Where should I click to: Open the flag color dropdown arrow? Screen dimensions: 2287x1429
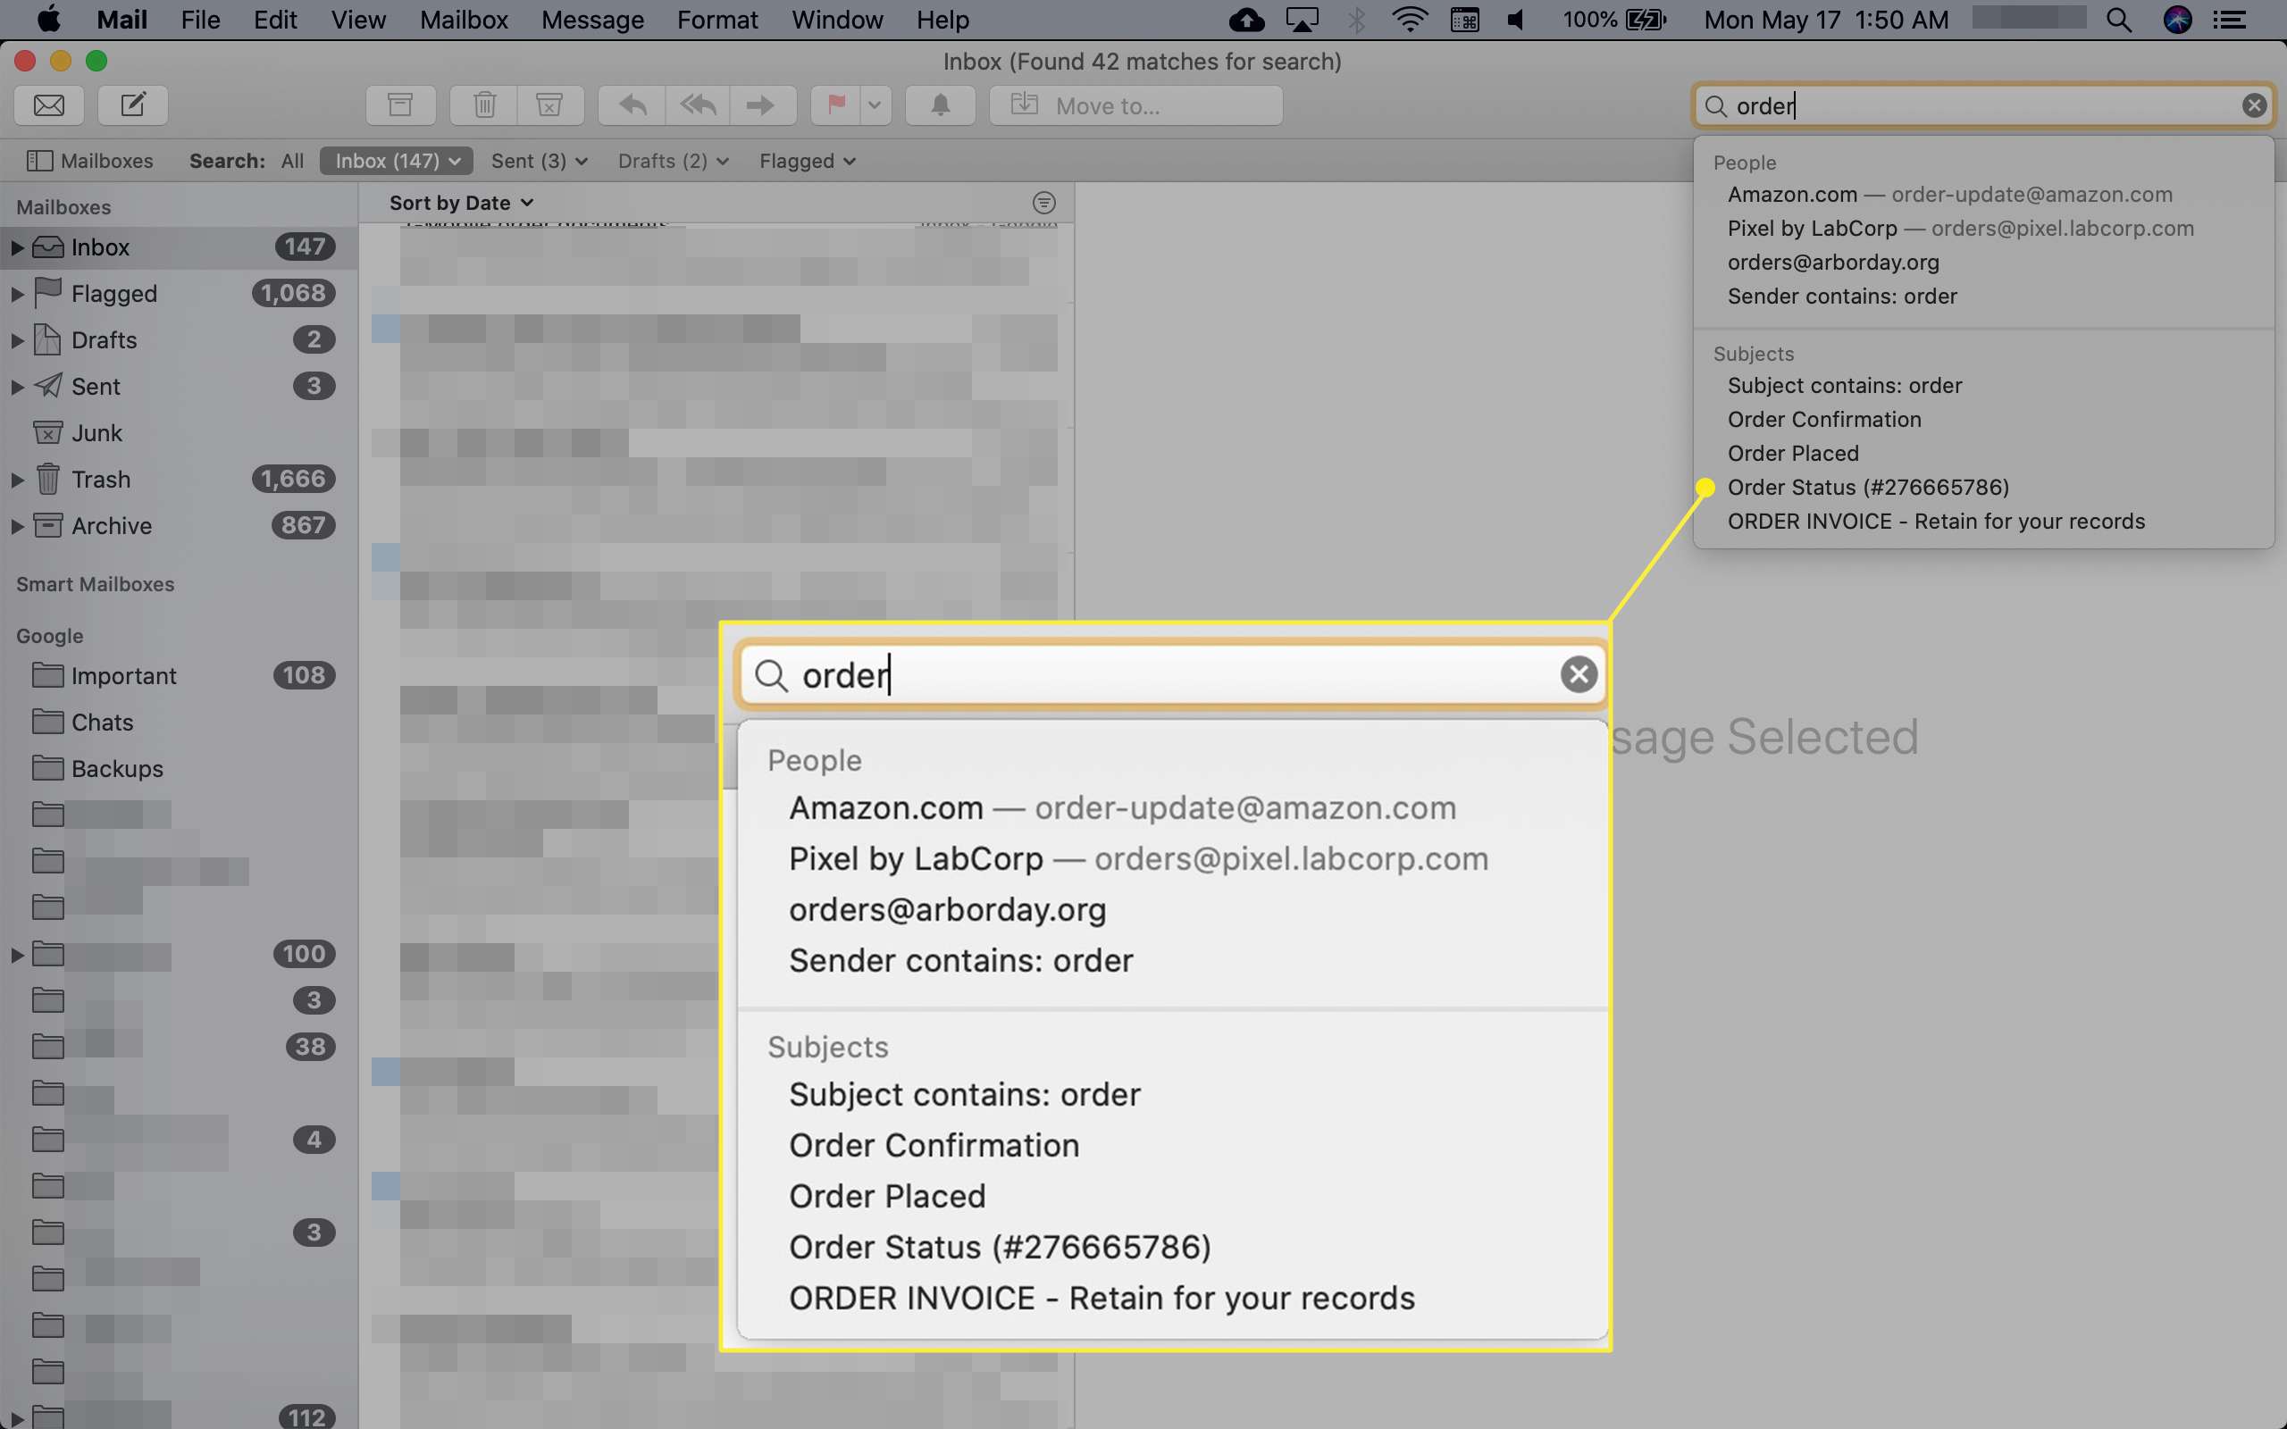tap(875, 104)
